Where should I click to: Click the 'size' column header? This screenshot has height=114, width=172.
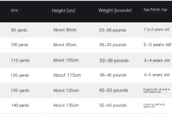point(14,10)
